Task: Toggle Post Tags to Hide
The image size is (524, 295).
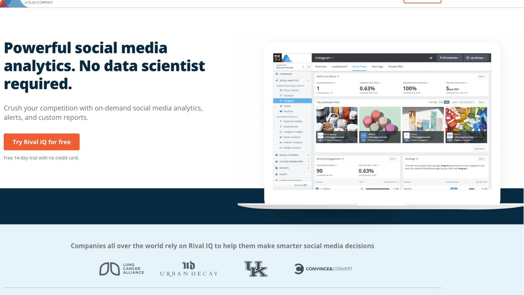Action: click(447, 102)
